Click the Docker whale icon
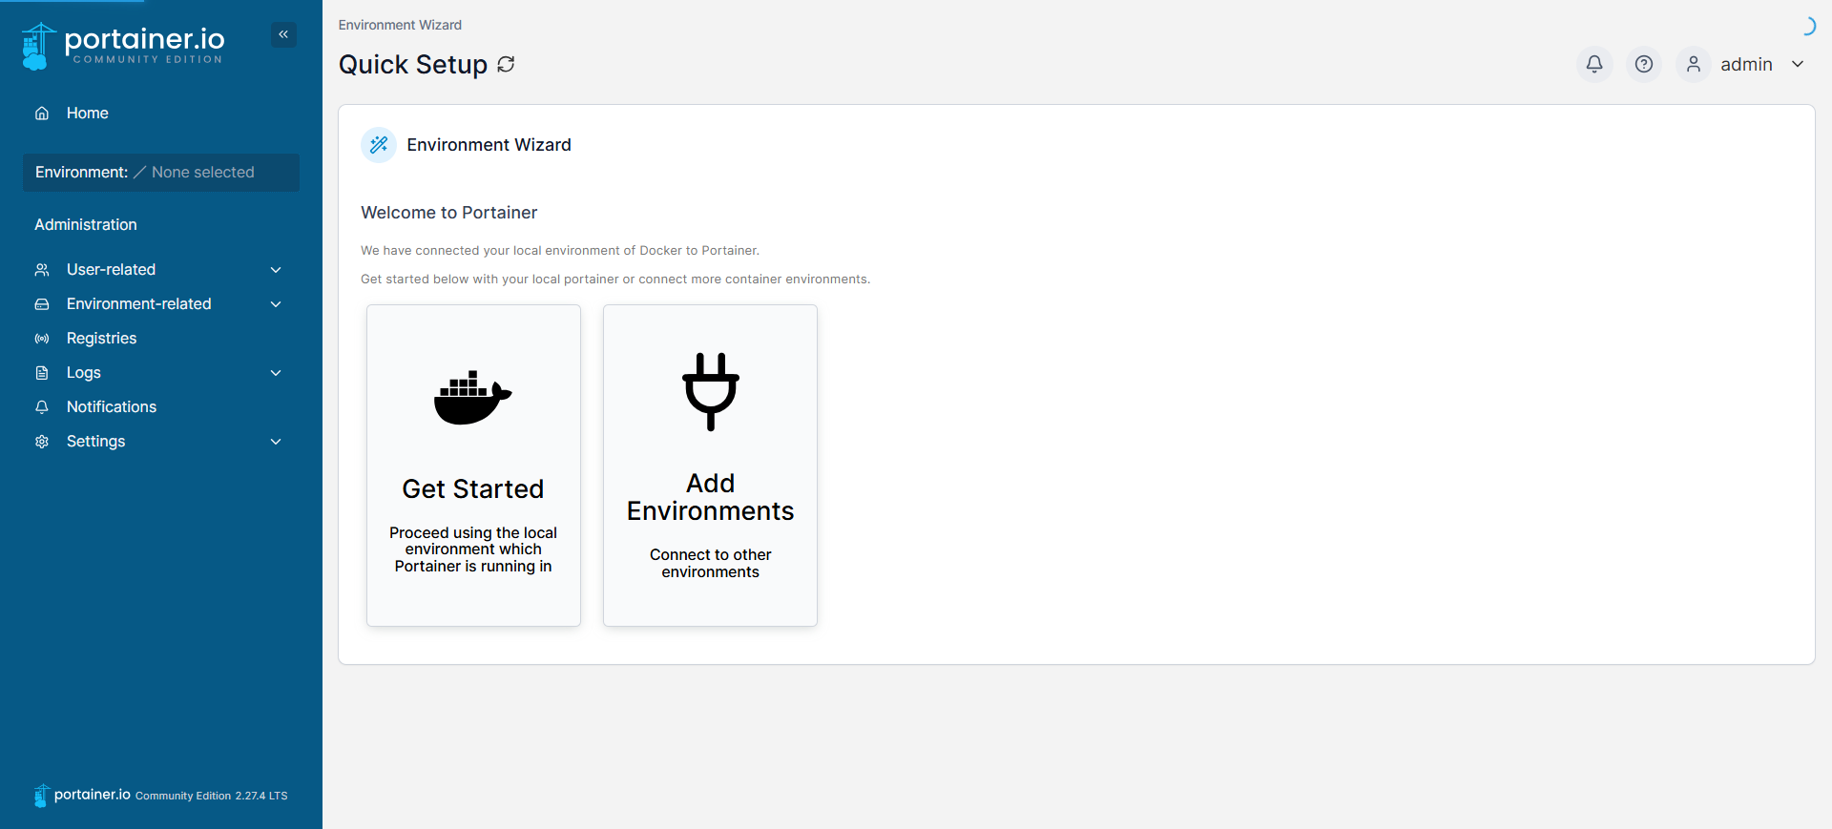 click(x=473, y=397)
